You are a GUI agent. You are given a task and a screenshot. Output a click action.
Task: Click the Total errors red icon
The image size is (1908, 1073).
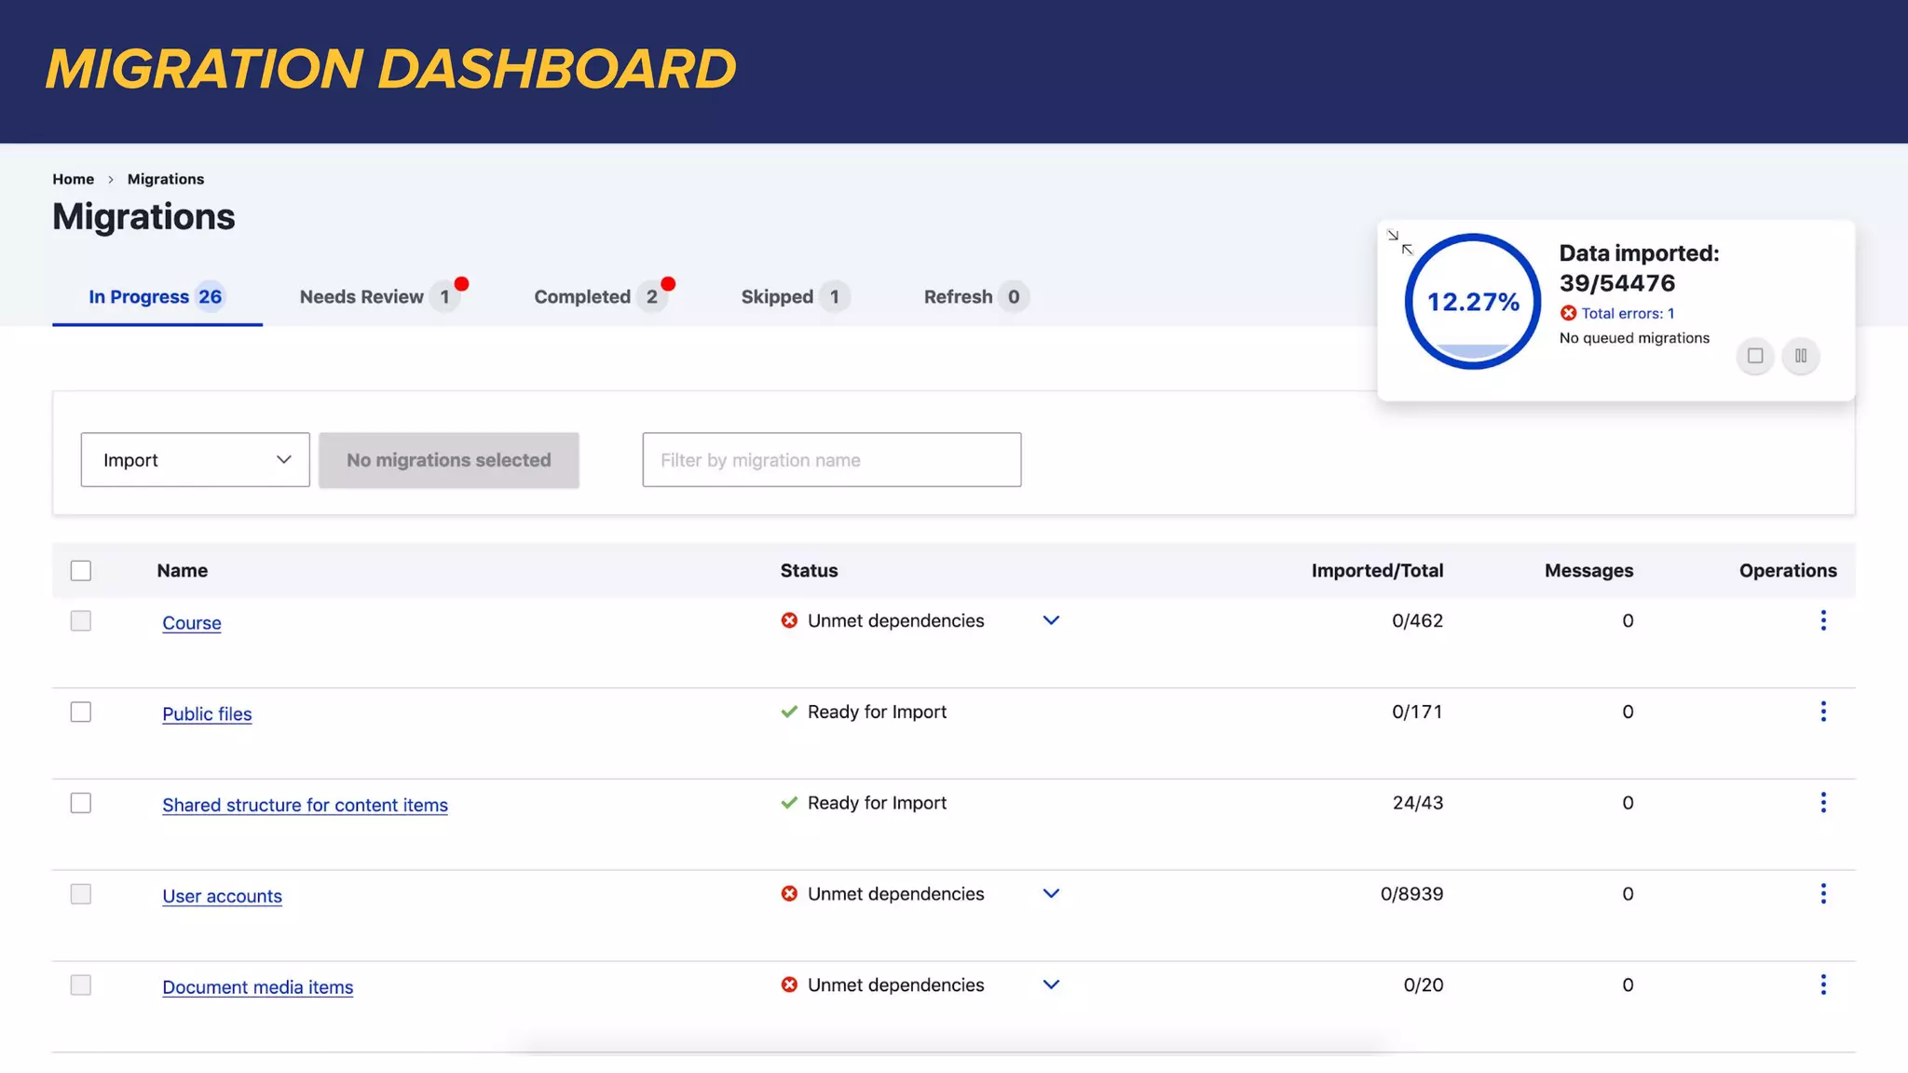click(x=1569, y=313)
